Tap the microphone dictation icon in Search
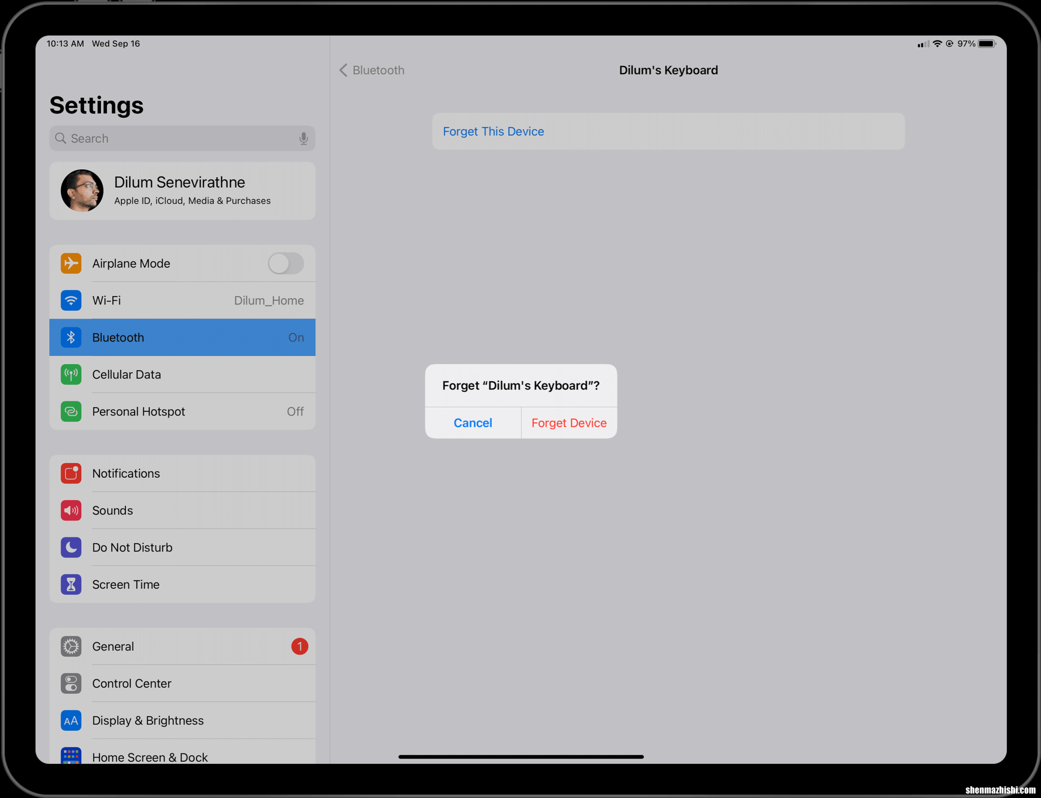 tap(303, 138)
